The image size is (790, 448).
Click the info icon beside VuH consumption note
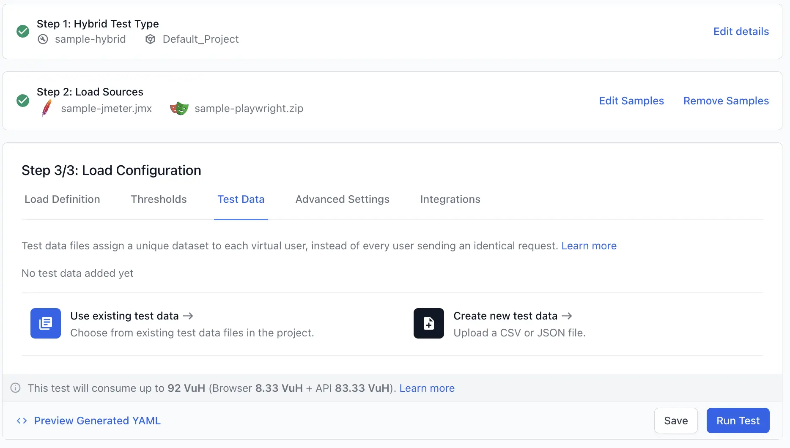click(15, 388)
